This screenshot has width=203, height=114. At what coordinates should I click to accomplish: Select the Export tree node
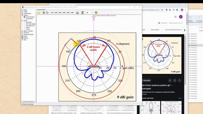point(25,20)
